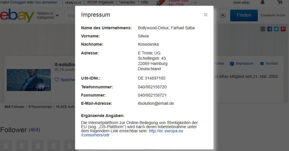Click the Finden search button
This screenshot has width=289, height=151.
click(x=244, y=16)
